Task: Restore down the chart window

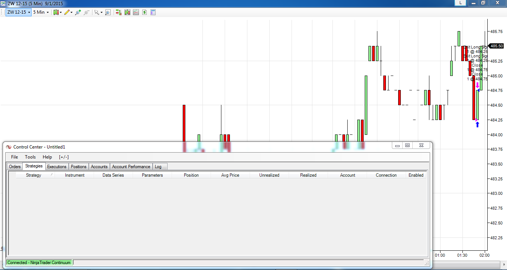Action: (483, 3)
